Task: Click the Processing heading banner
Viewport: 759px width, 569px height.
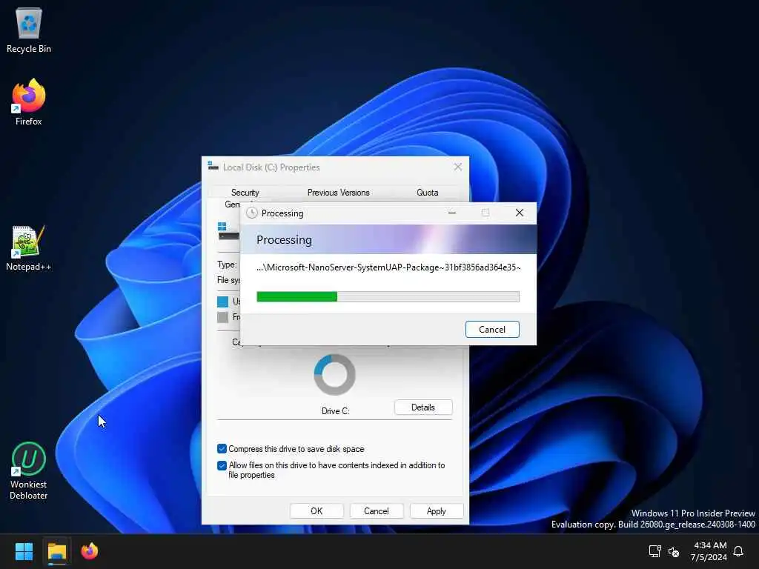Action: click(388, 239)
